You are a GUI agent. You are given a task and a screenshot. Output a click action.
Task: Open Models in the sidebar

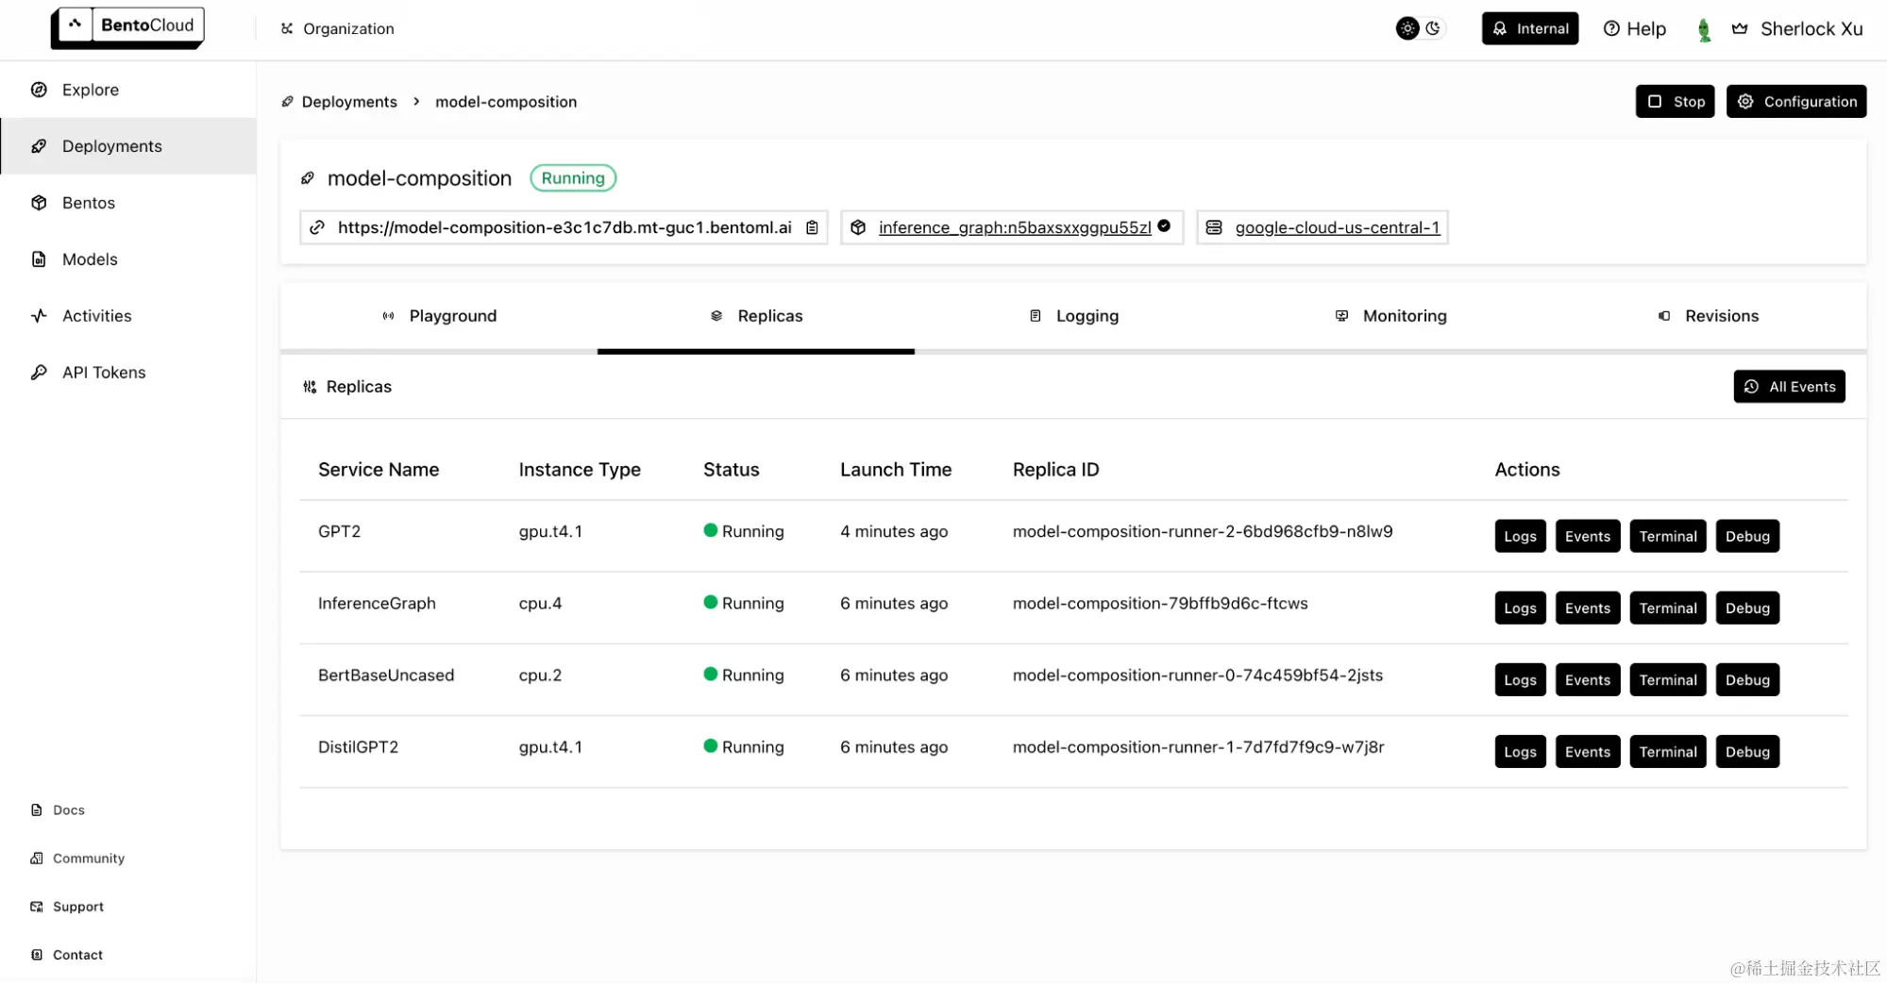click(x=128, y=259)
